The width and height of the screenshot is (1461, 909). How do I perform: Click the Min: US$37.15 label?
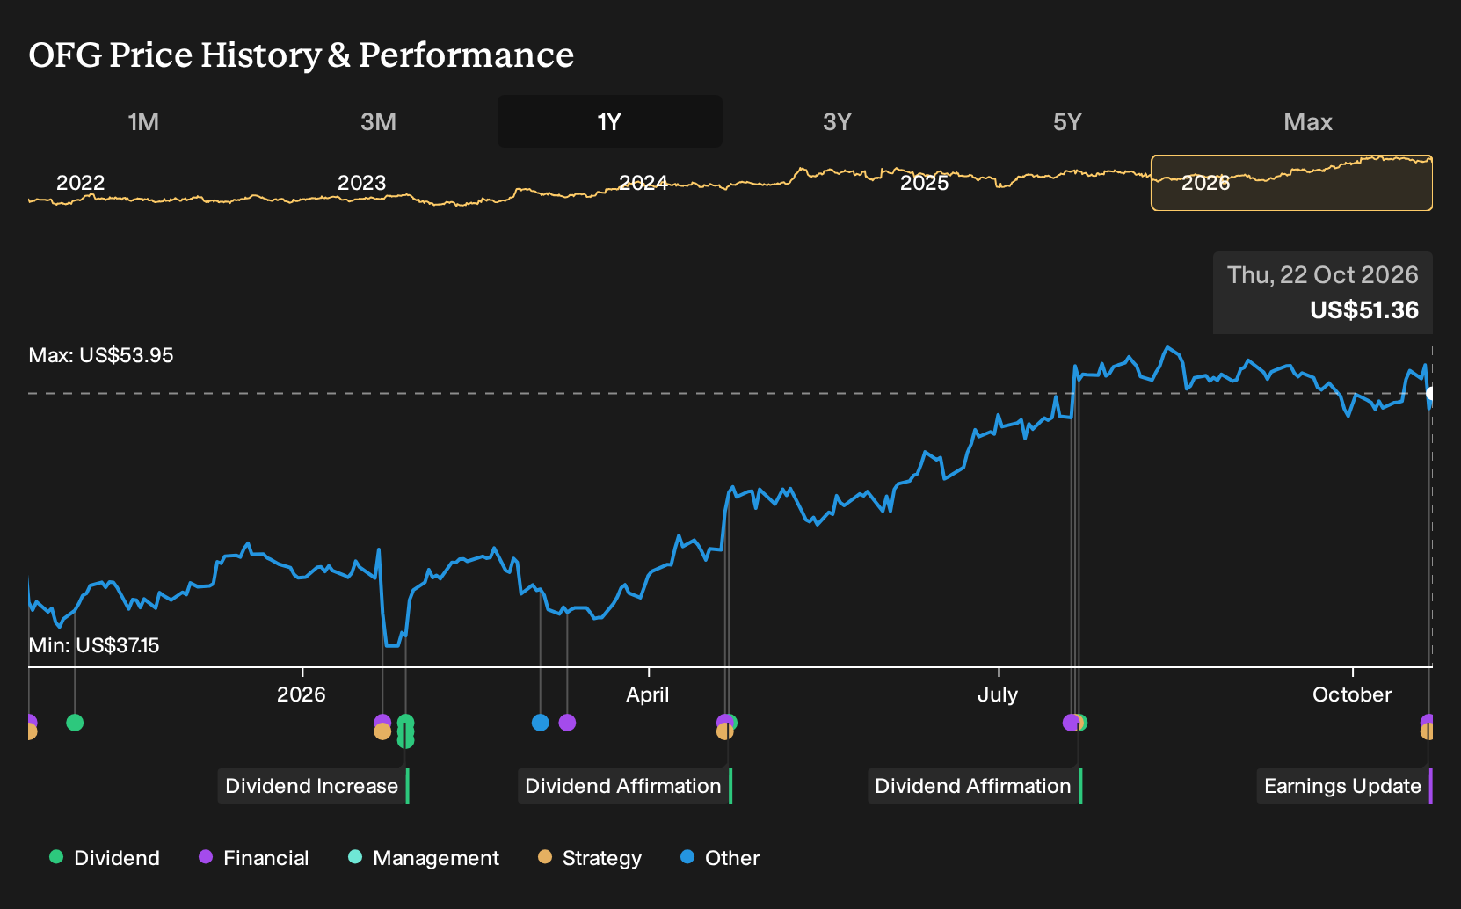click(x=94, y=645)
